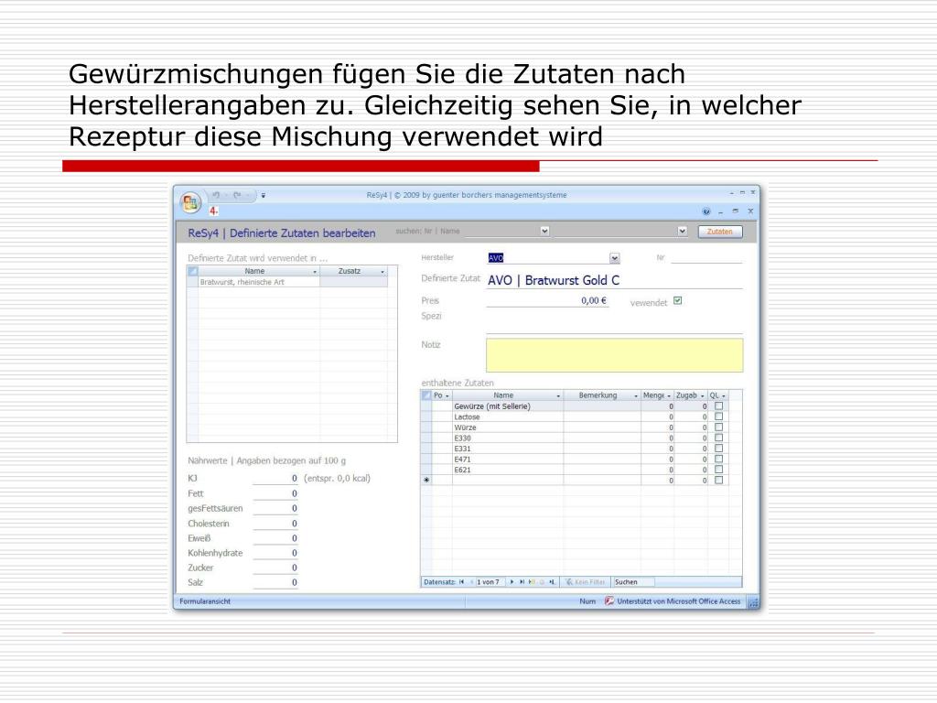Open the second search dropdown beside Zutaten button
Viewport: 937px width, 703px height.
tap(683, 231)
